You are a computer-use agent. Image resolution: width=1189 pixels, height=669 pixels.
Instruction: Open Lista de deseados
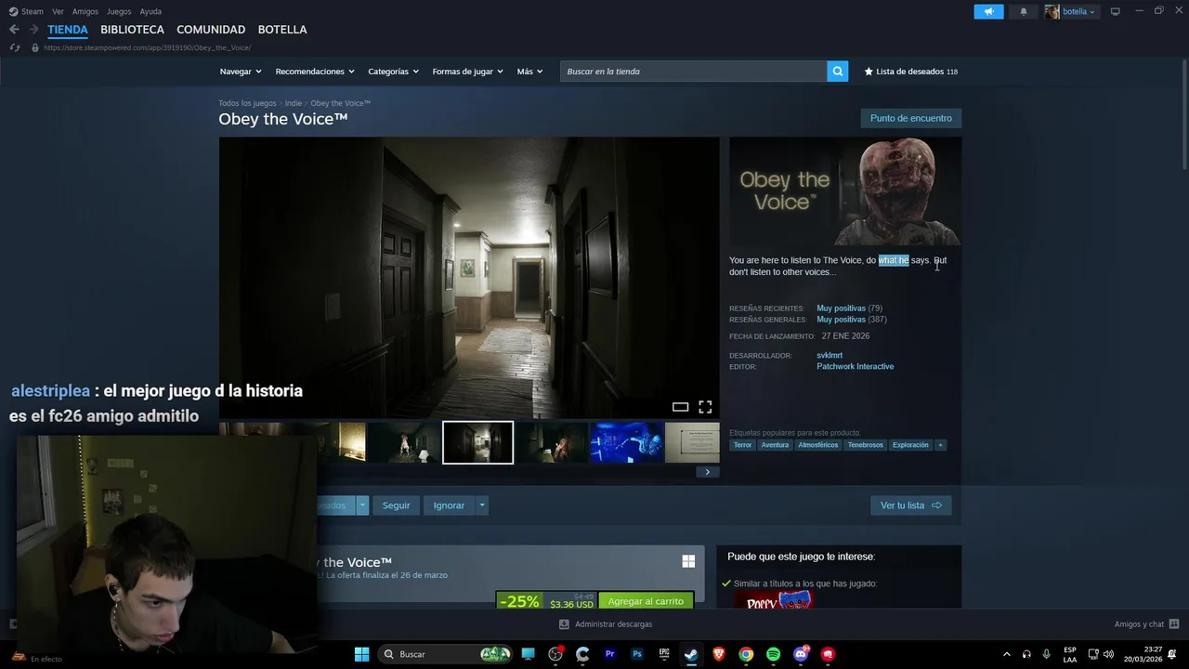[x=911, y=72]
